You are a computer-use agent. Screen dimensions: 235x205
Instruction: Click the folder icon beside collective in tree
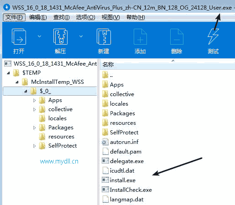click(42, 109)
